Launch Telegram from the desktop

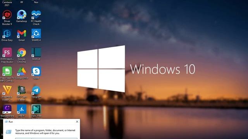(x=36, y=92)
